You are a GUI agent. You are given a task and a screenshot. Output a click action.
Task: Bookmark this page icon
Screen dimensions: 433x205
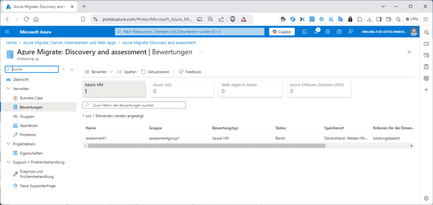point(83,19)
